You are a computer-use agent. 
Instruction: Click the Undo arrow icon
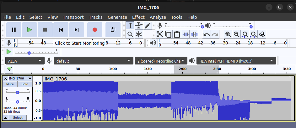coord(207,34)
